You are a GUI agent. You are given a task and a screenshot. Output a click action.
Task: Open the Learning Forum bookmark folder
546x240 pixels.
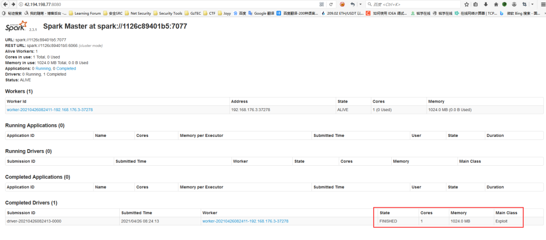(x=84, y=13)
